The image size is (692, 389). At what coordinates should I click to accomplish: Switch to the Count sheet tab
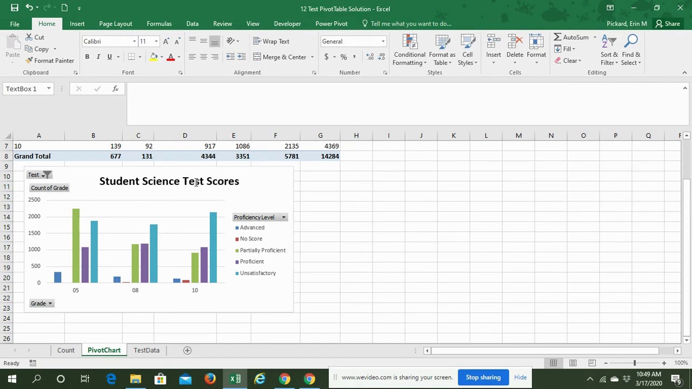[x=66, y=350]
